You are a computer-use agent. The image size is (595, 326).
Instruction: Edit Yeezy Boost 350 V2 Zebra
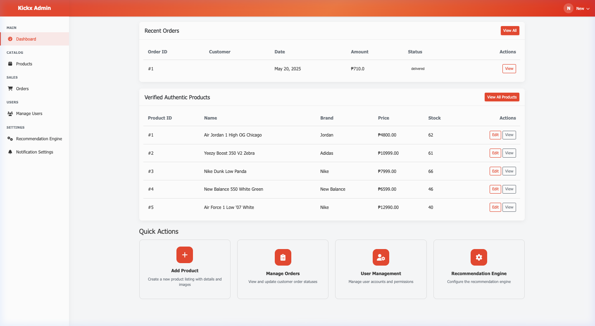[495, 153]
